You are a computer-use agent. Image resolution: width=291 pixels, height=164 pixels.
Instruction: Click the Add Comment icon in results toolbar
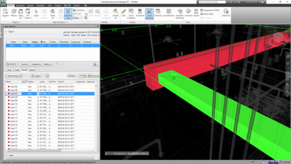pyautogui.click(x=47, y=76)
